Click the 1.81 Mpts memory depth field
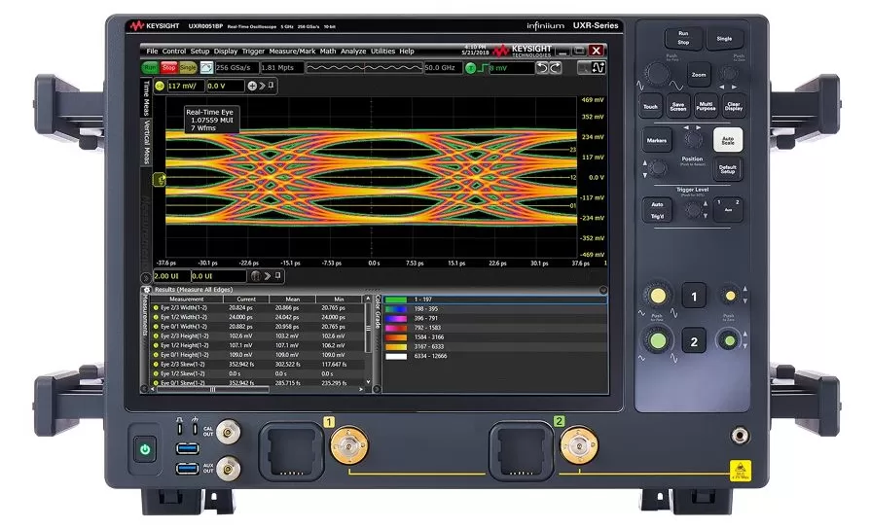Viewport: 871px width, 529px height. point(281,68)
